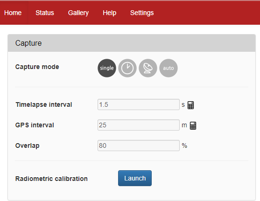Click the Timelapse interval label
This screenshot has height=201, width=260.
point(44,104)
